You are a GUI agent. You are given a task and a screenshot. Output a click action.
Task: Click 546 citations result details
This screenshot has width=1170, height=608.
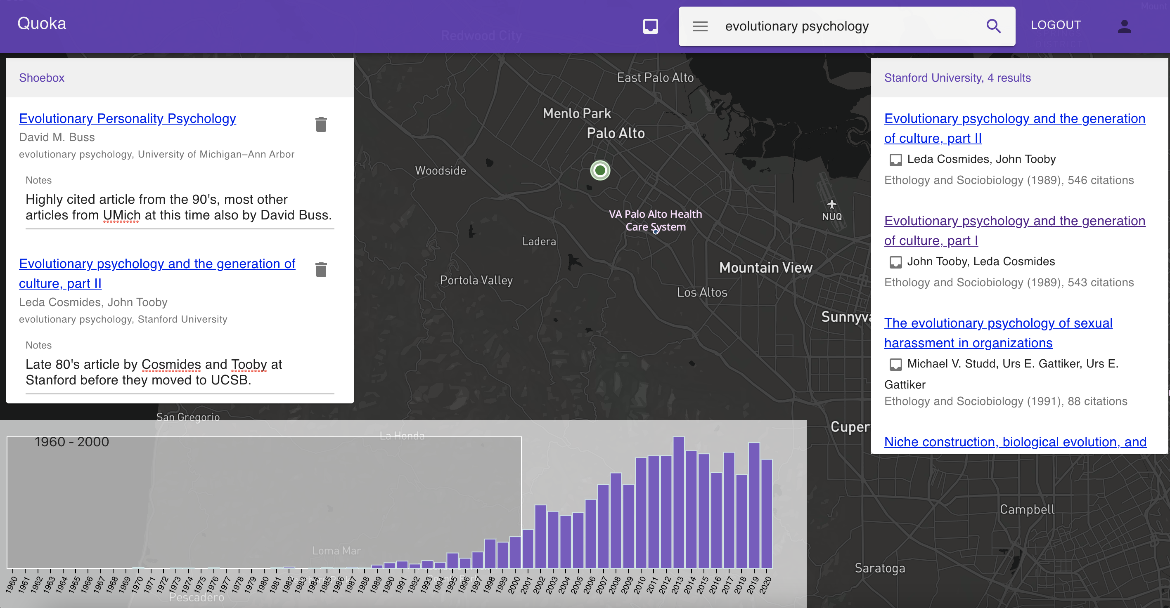point(1009,180)
